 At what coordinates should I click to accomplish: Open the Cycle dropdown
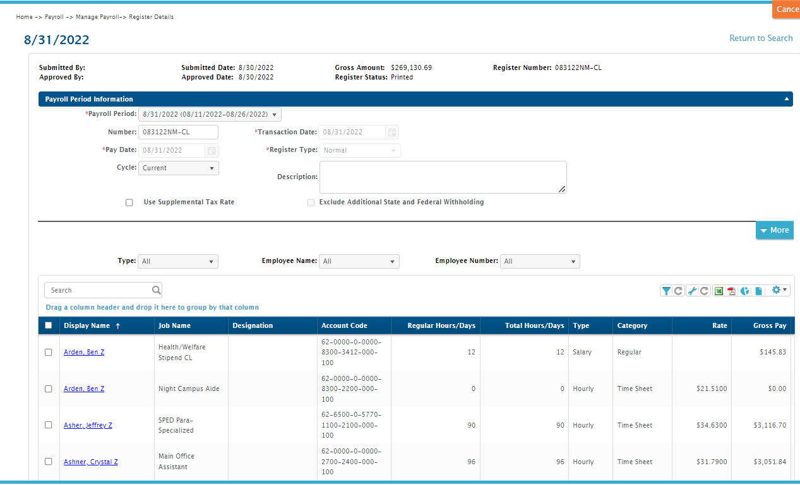click(179, 168)
